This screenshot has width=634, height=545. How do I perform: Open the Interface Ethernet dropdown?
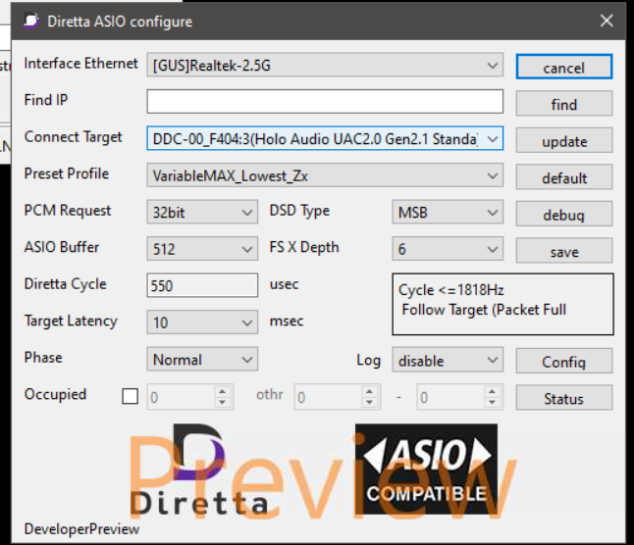[x=325, y=66]
